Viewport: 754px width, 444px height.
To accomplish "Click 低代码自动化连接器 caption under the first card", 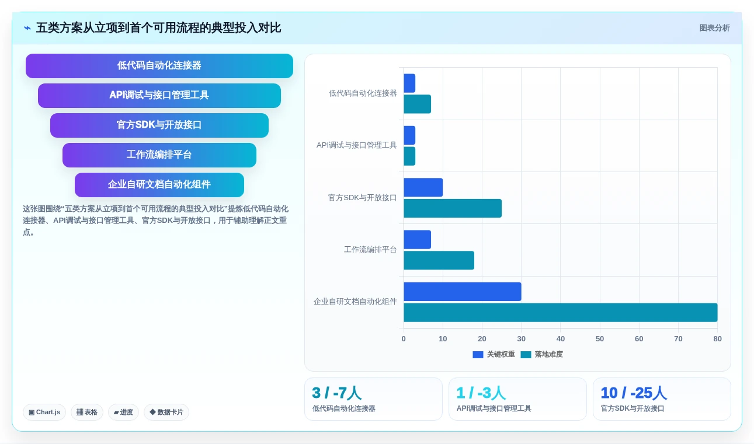I will click(x=344, y=409).
